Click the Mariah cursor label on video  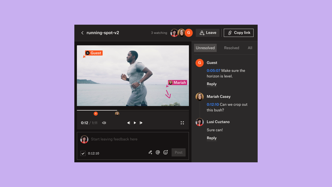177,83
